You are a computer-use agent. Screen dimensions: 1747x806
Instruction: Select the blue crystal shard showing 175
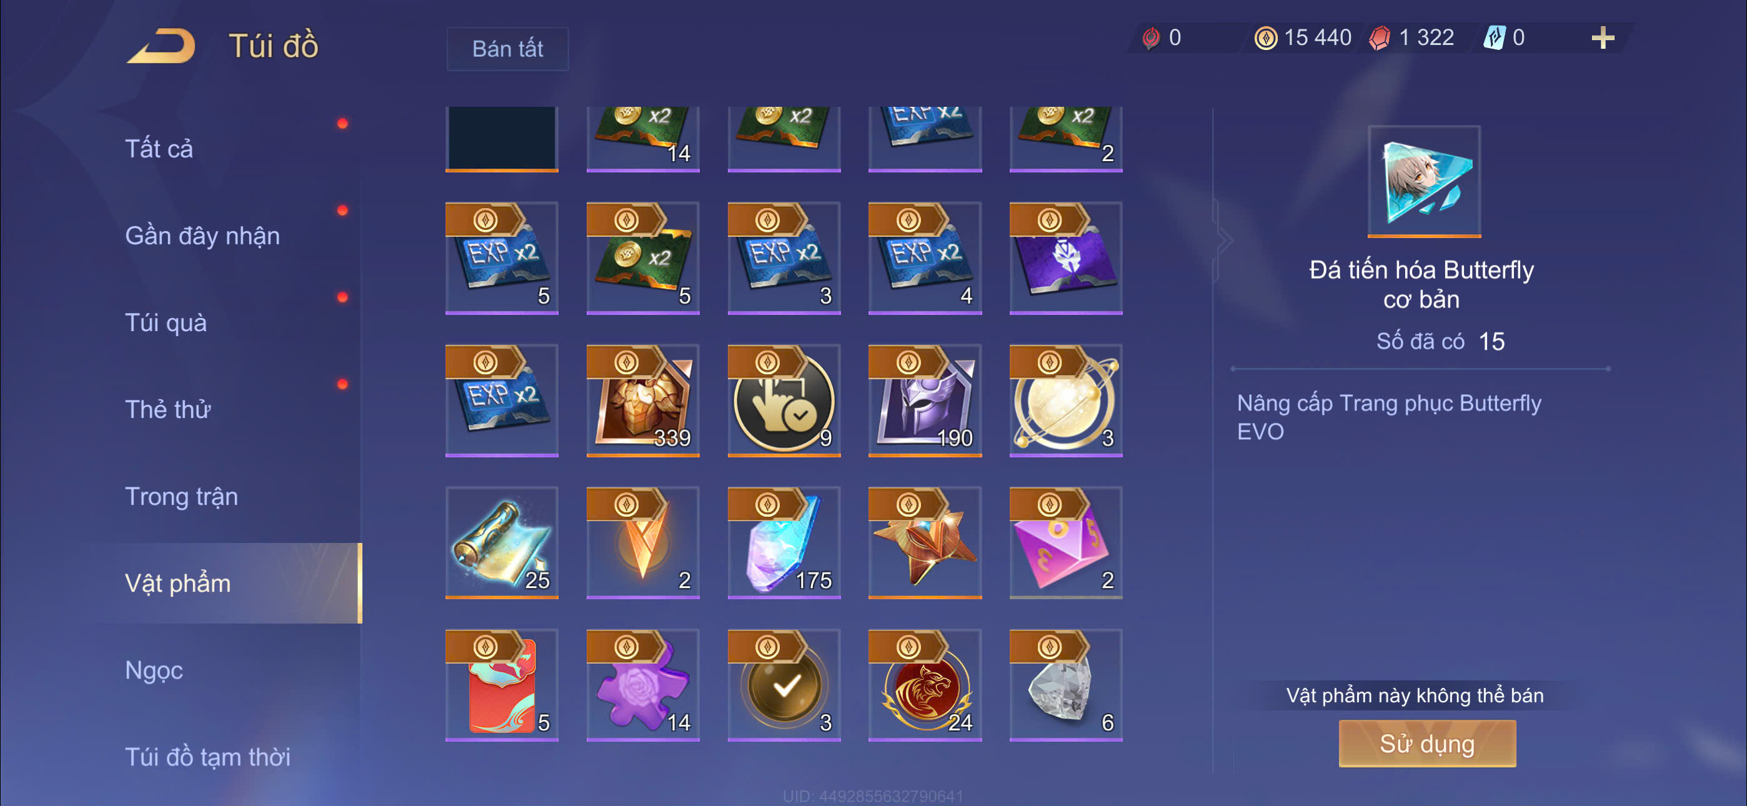click(x=784, y=542)
